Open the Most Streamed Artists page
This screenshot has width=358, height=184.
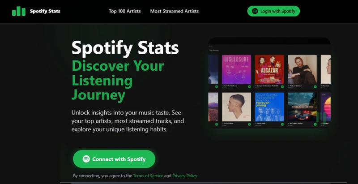pyautogui.click(x=175, y=11)
